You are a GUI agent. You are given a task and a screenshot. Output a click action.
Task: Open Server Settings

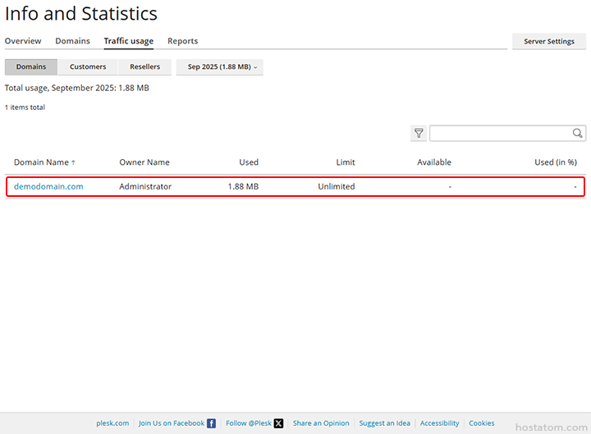click(549, 41)
